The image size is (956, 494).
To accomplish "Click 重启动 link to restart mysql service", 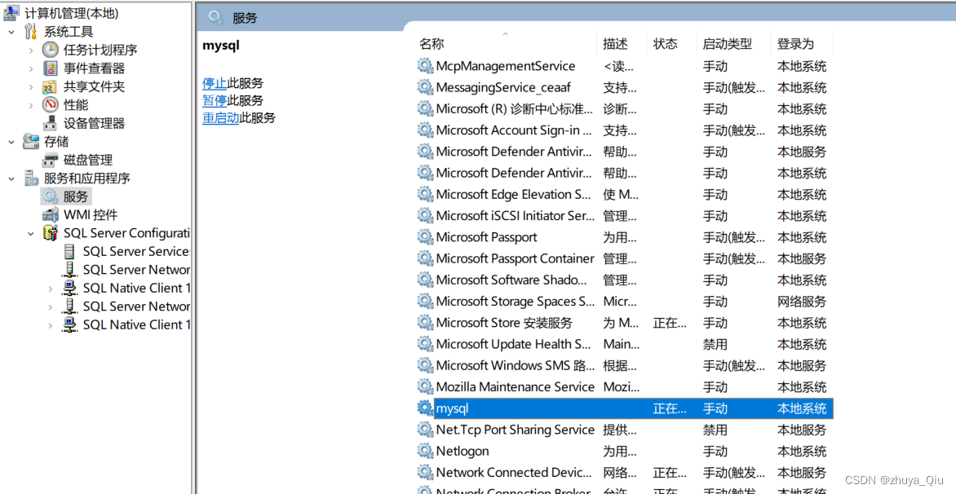I will tap(221, 117).
